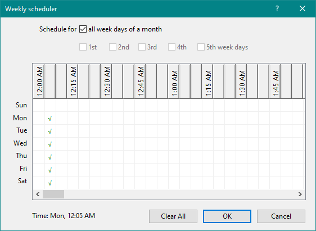Click the Sun row label
Viewport: 316px width, 231px height.
click(x=21, y=105)
